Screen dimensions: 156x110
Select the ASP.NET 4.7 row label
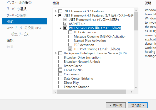tap(77, 24)
